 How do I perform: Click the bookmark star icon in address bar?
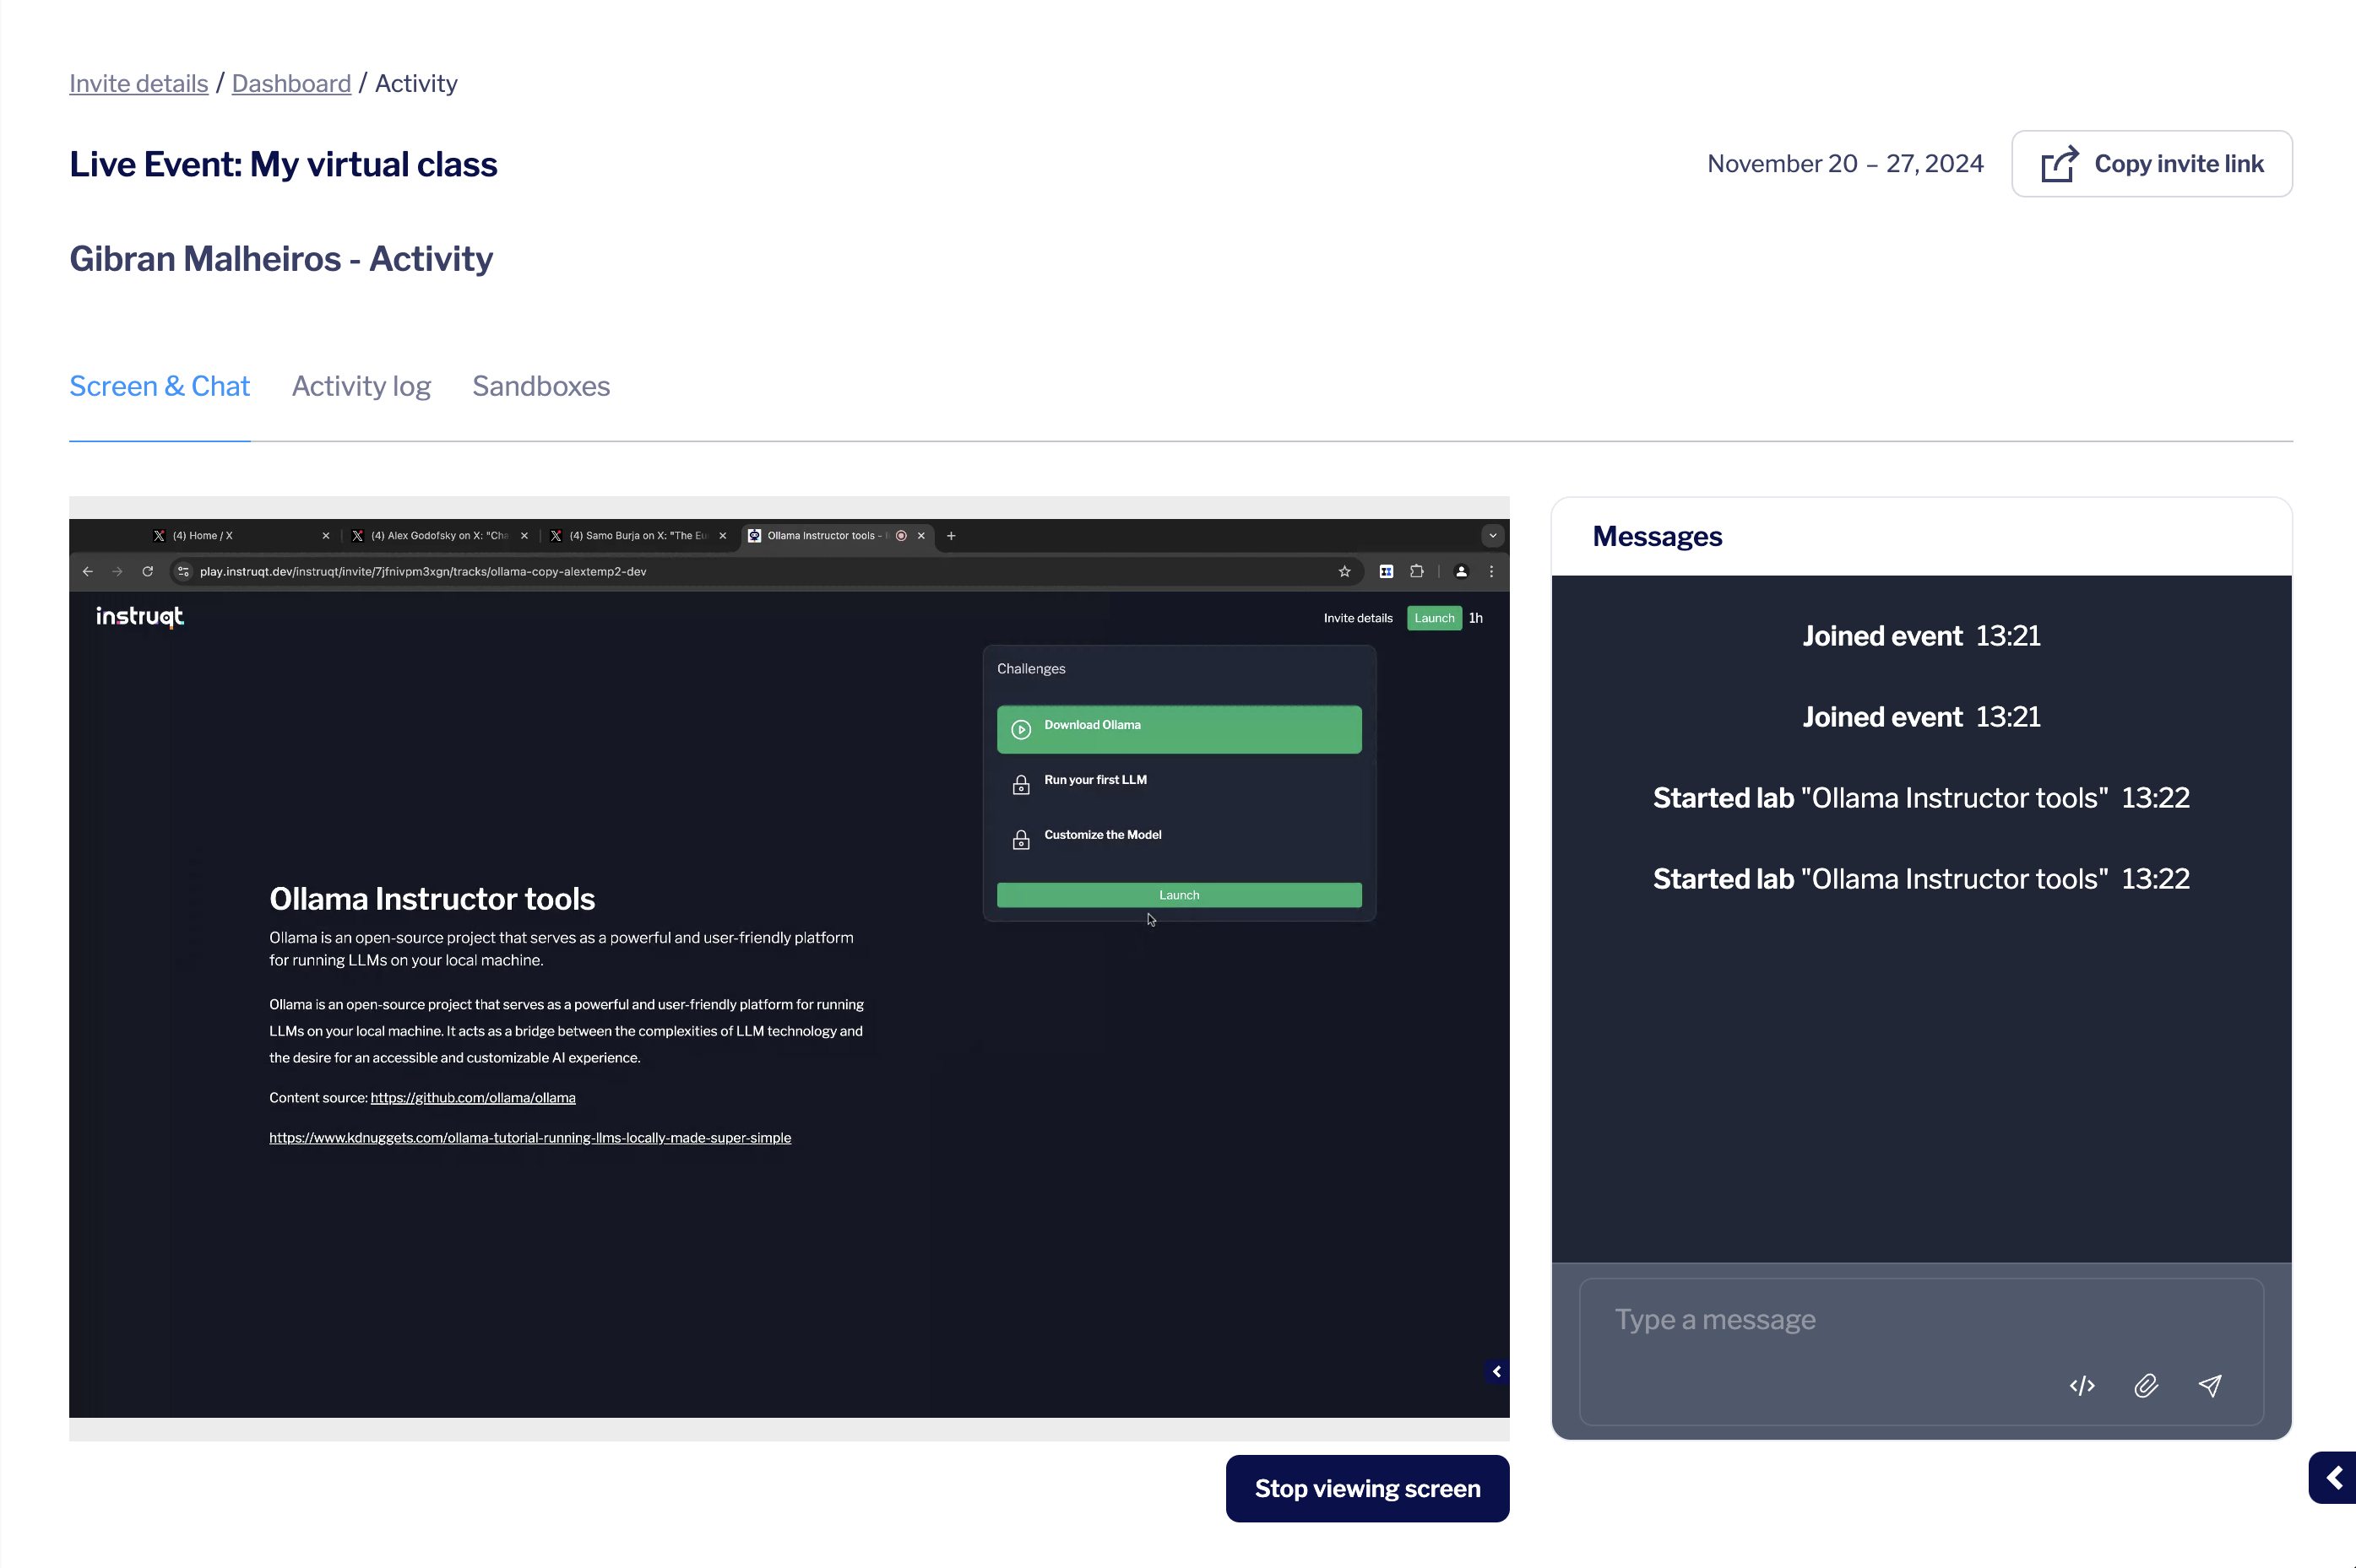tap(1344, 571)
